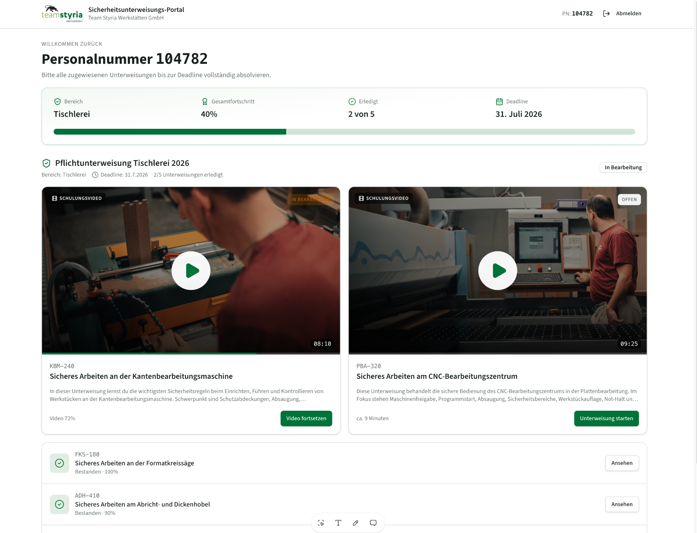Click the OFFEN badge on CNC video
Screen dimensions: 697x533
[629, 200]
